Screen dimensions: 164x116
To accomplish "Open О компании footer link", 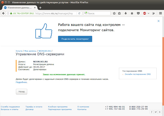I will 83,107.
